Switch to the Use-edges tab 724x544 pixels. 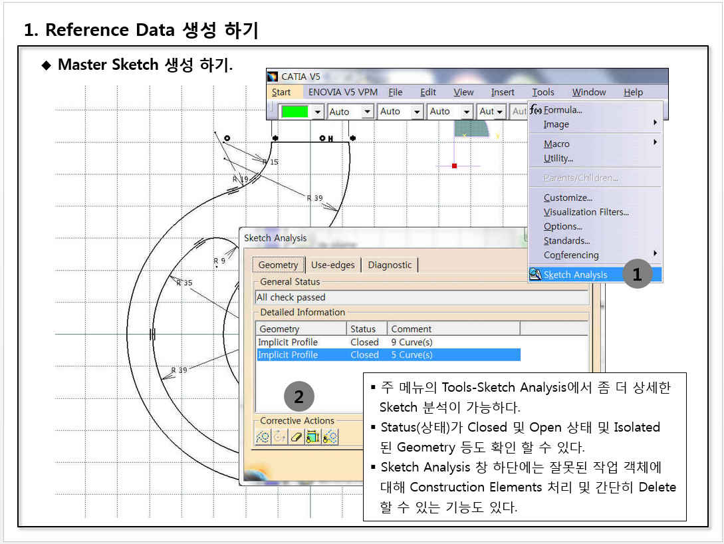[x=333, y=265]
